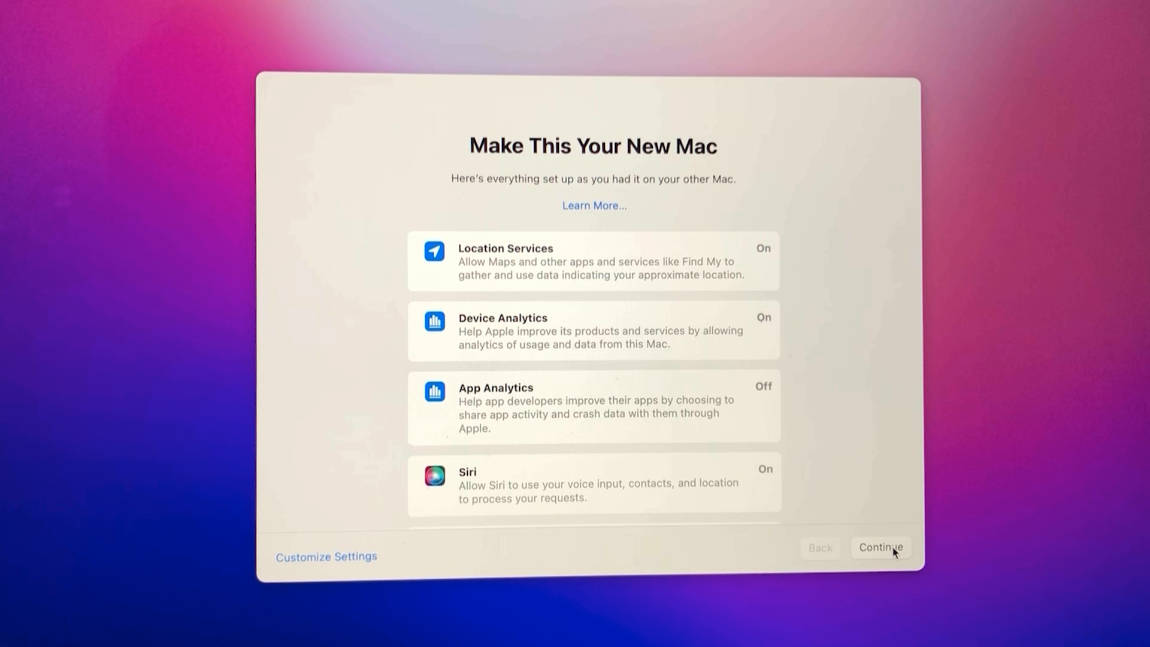Click the Location Services On status
Screen dimensions: 1150x647
pyautogui.click(x=763, y=248)
